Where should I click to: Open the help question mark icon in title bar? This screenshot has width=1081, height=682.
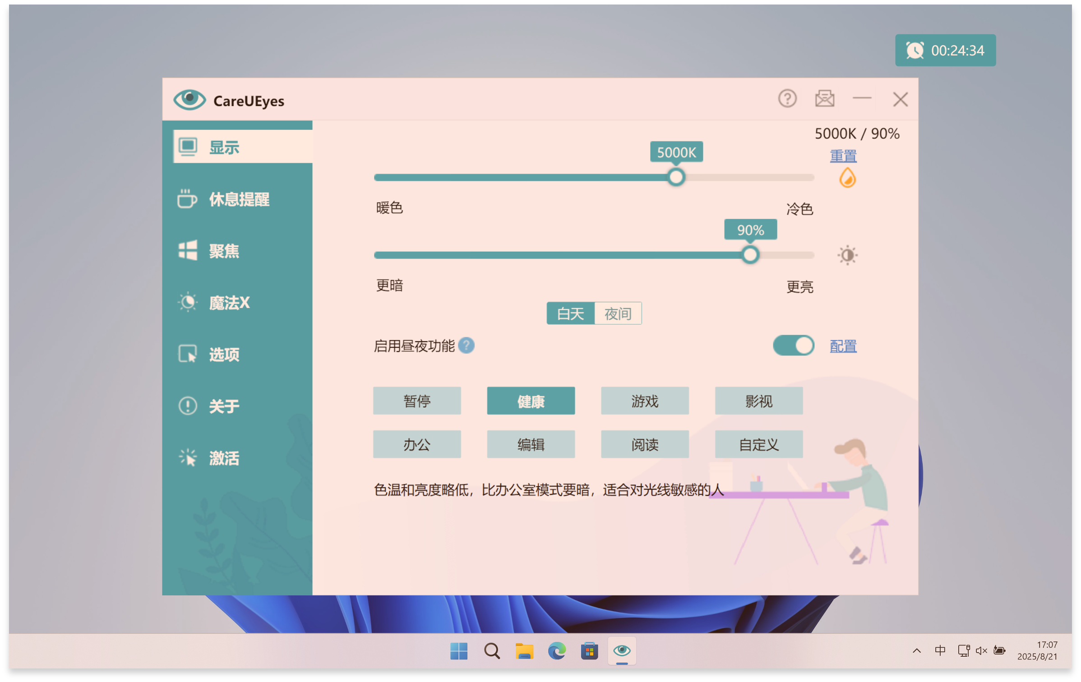(787, 99)
